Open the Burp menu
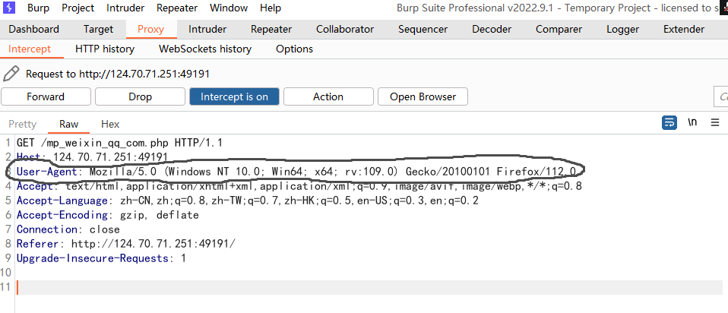The width and height of the screenshot is (728, 313). pos(38,8)
